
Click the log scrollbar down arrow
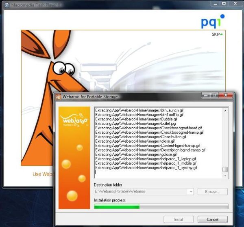click(225, 175)
